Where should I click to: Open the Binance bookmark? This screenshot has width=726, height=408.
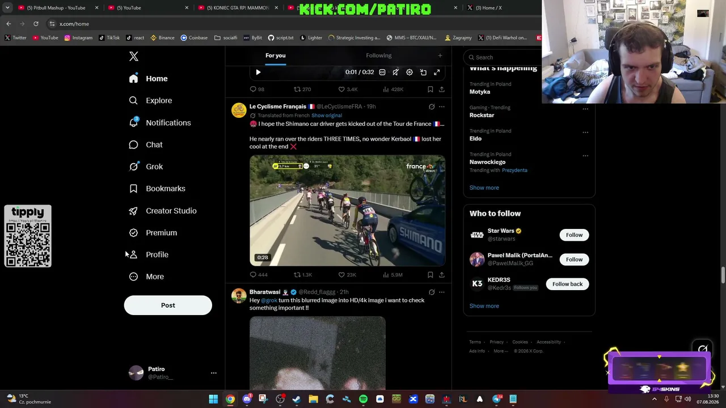coord(162,38)
